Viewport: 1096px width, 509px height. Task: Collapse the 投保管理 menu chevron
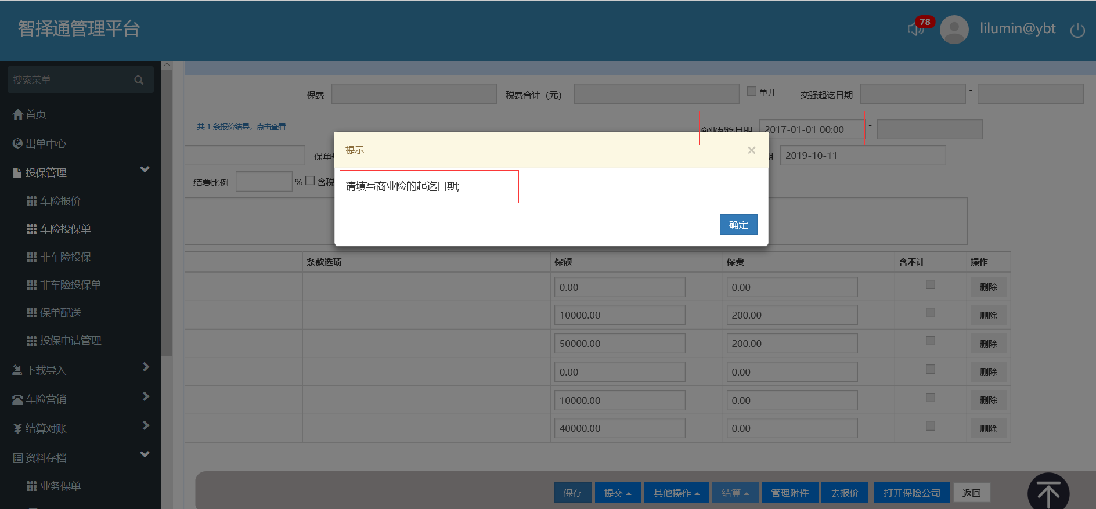pos(145,169)
